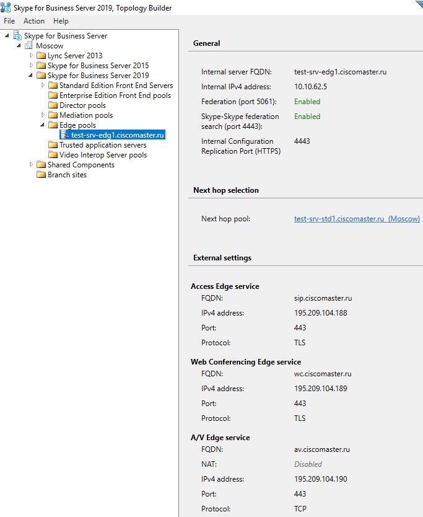Collapse the Edge pools node

[x=42, y=125]
